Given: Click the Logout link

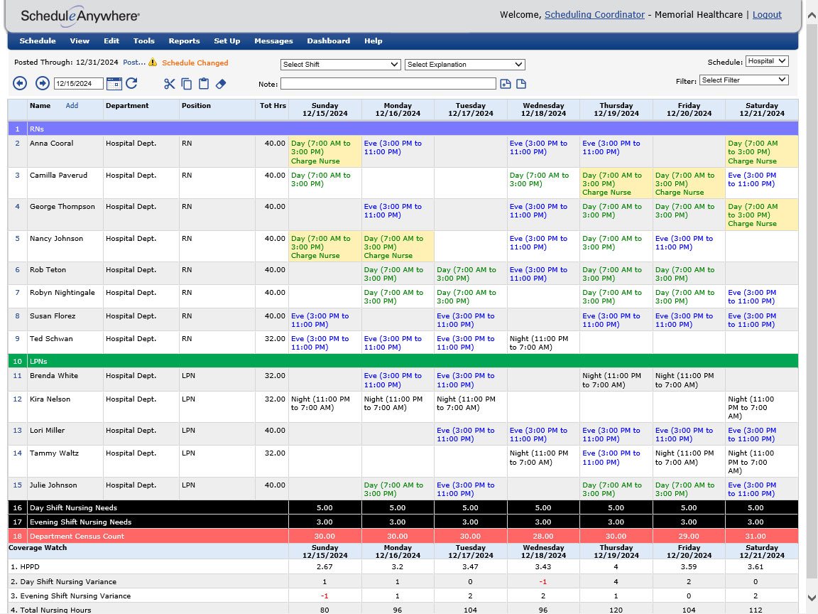Looking at the screenshot, I should 767,15.
